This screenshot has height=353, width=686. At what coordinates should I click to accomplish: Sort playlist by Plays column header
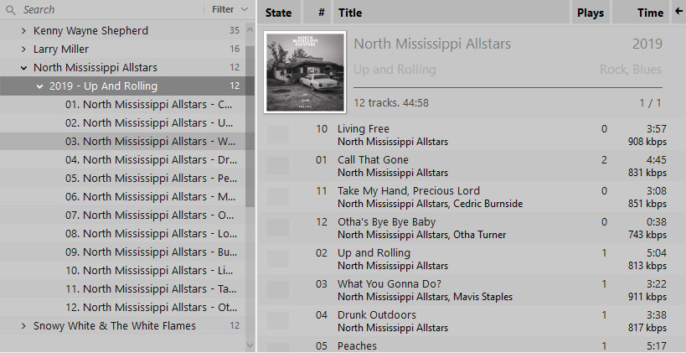pos(591,13)
